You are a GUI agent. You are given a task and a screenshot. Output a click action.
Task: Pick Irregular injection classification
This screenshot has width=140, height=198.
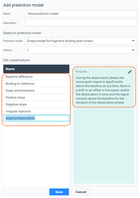[36, 111]
